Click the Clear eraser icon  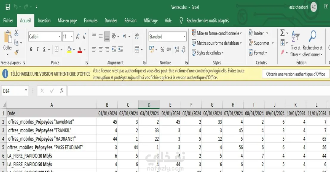[x=282, y=52]
